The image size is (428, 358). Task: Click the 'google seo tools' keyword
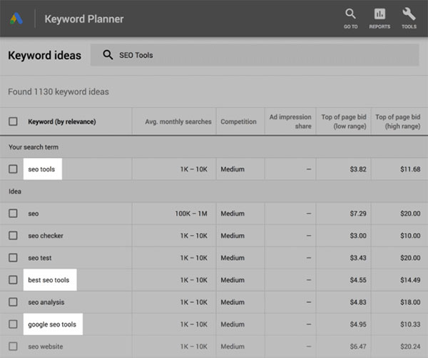pos(52,324)
